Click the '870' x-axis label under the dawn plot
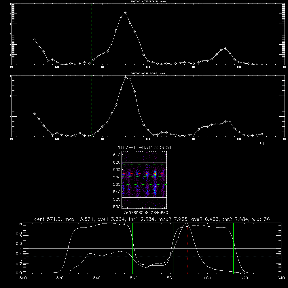The height and width of the screenshot is (288, 288). [x=285, y=67]
